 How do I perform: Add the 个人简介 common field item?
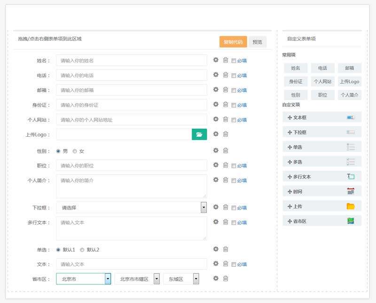click(349, 94)
